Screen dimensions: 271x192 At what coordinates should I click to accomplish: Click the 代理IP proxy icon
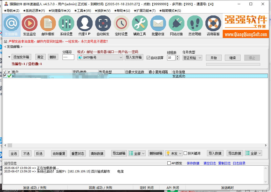tap(84, 25)
